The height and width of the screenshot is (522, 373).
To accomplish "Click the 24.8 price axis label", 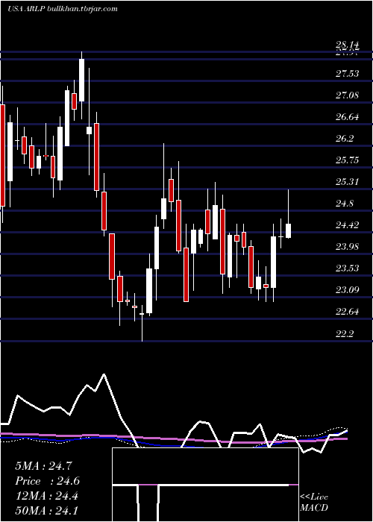I will tap(345, 204).
